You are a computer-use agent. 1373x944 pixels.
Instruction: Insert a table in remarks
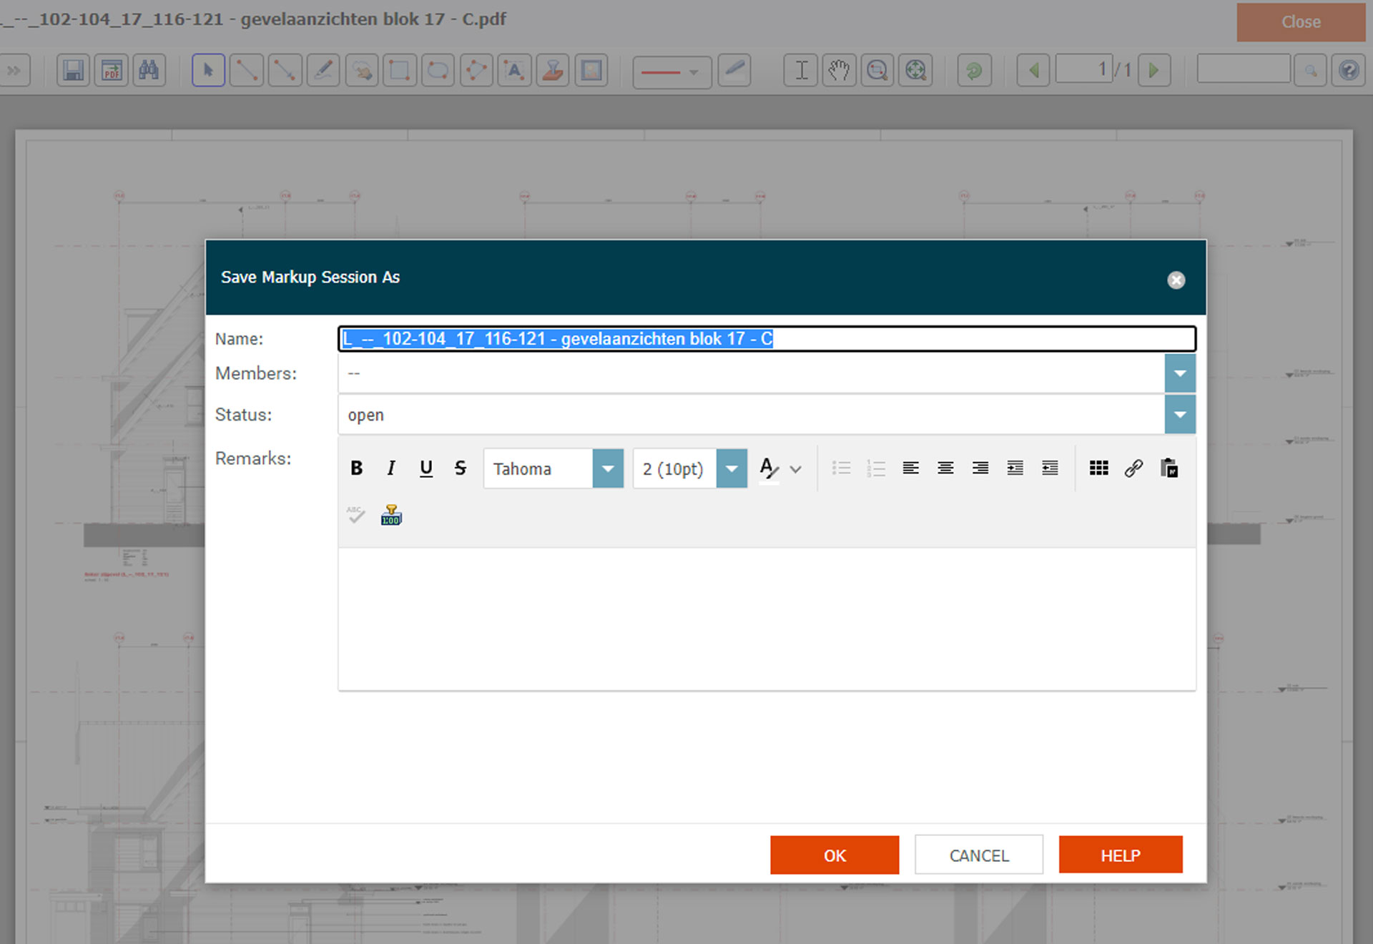coord(1098,468)
